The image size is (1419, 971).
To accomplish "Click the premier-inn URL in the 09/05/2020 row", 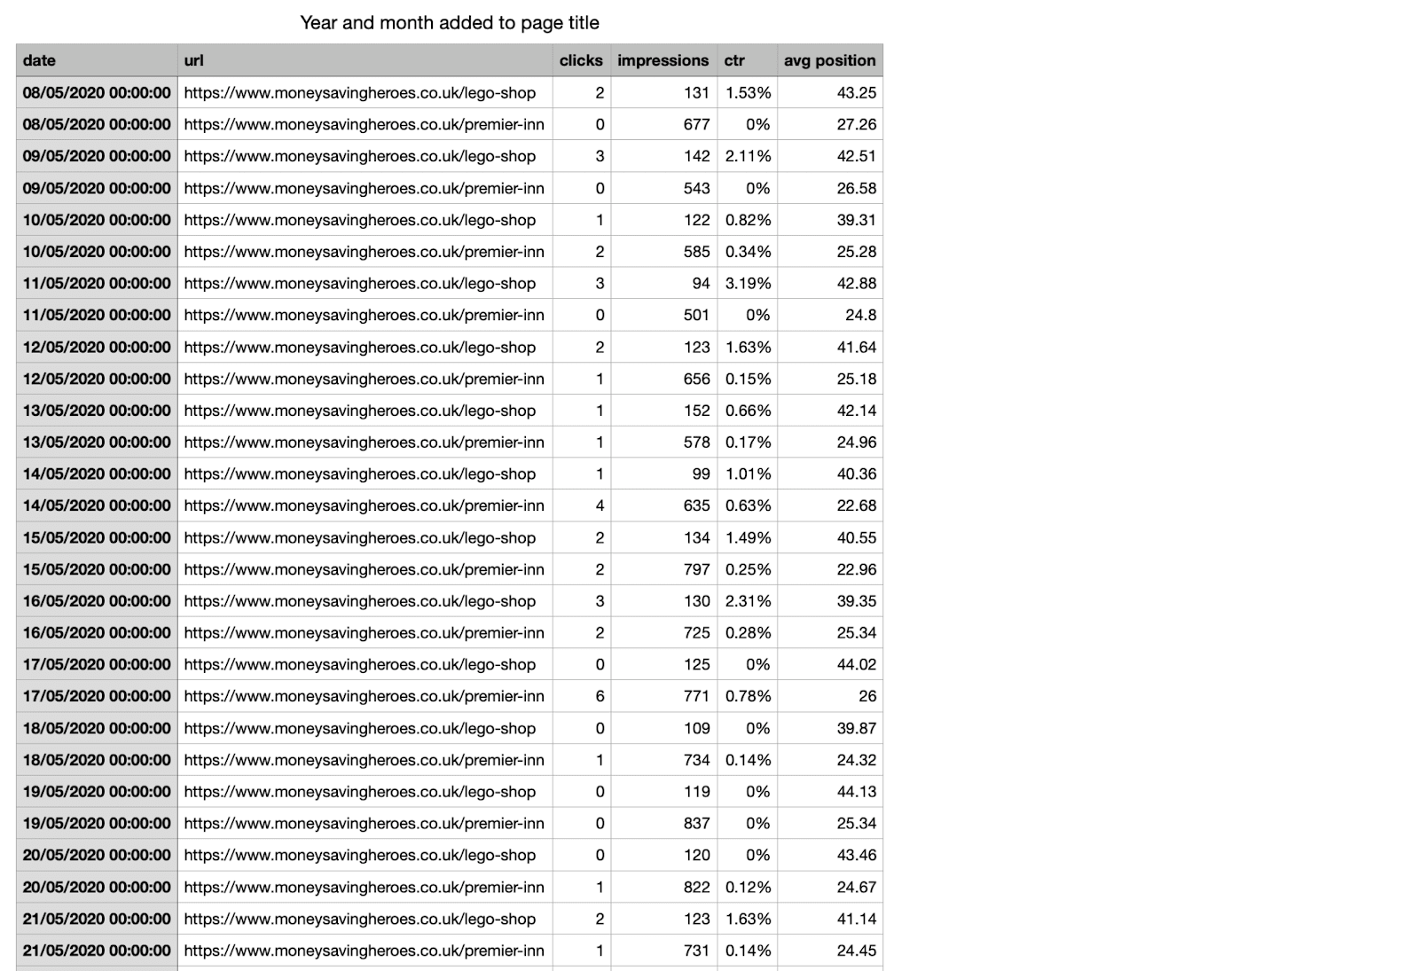I will (365, 188).
